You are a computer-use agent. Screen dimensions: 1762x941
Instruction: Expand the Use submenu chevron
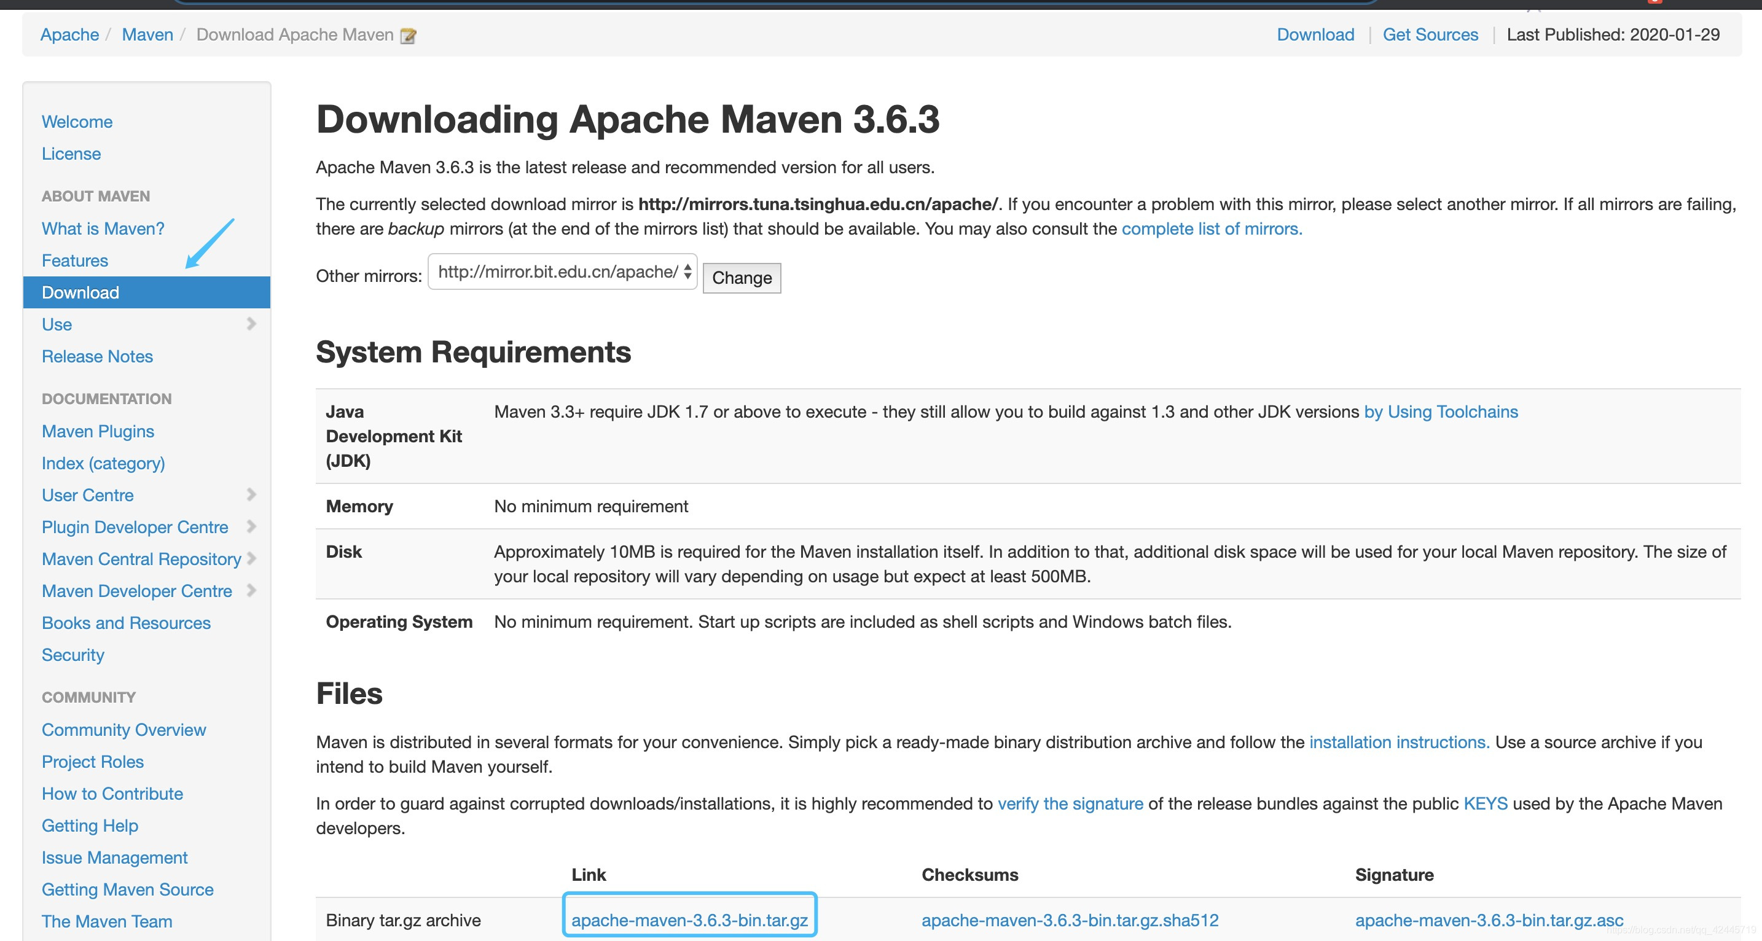pyautogui.click(x=251, y=324)
